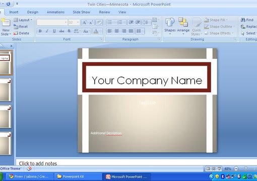Open the Font dialog launcher
This screenshot has width=257, height=181.
click(x=101, y=39)
